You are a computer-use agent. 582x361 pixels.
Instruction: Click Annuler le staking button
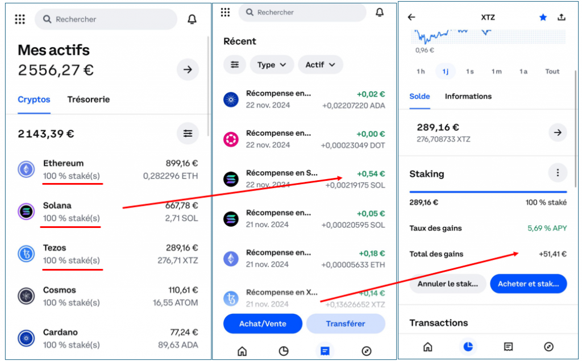(x=448, y=284)
